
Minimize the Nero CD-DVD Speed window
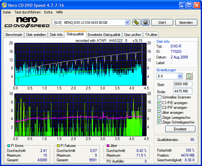pos(182,5)
